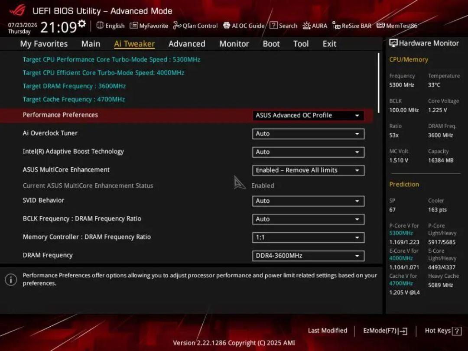Click Last Modified button
This screenshot has width=468, height=351.
point(328,331)
